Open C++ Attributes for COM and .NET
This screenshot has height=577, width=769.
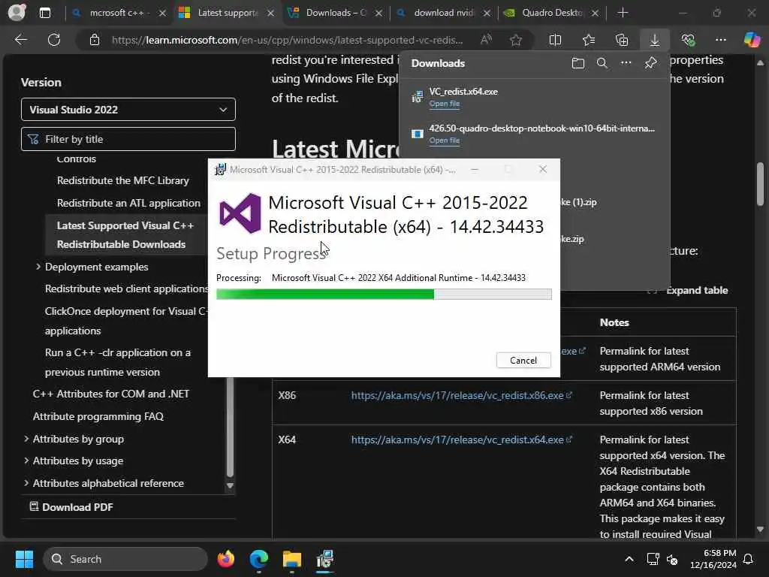coord(111,394)
